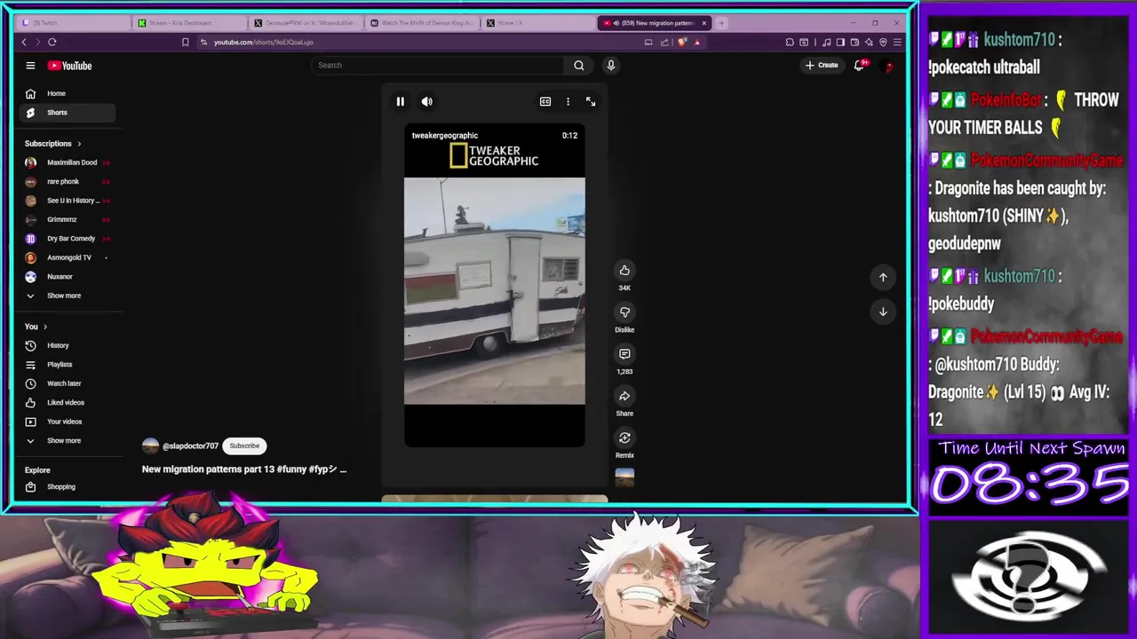This screenshot has width=1137, height=639.
Task: Open the browser main menu icon
Action: [x=897, y=42]
